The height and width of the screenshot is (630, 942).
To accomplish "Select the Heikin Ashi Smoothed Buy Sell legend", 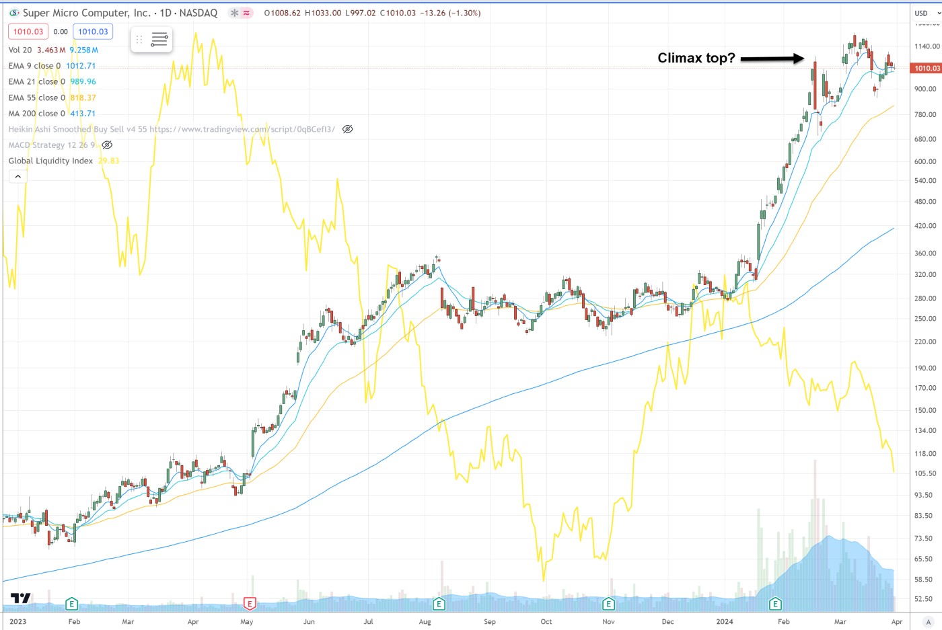I will pos(172,129).
